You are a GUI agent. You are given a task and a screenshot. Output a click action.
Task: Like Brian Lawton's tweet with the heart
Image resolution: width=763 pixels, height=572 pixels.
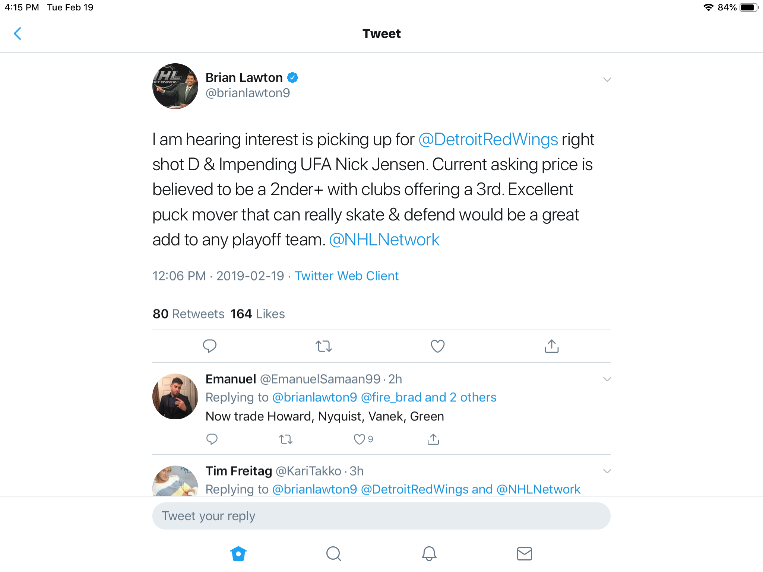pos(438,346)
